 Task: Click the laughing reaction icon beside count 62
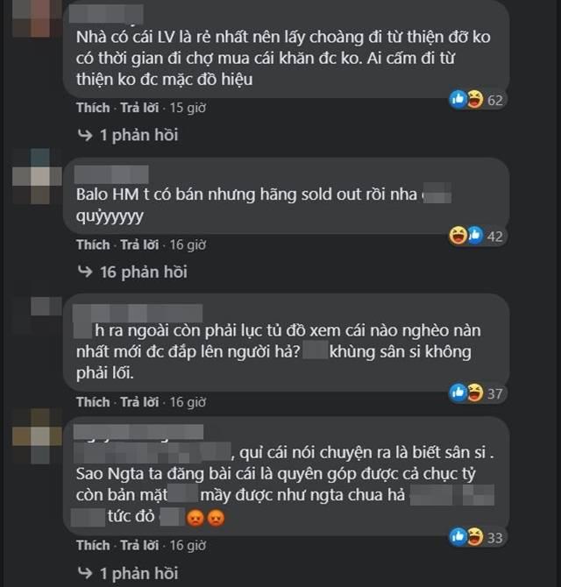tap(475, 99)
